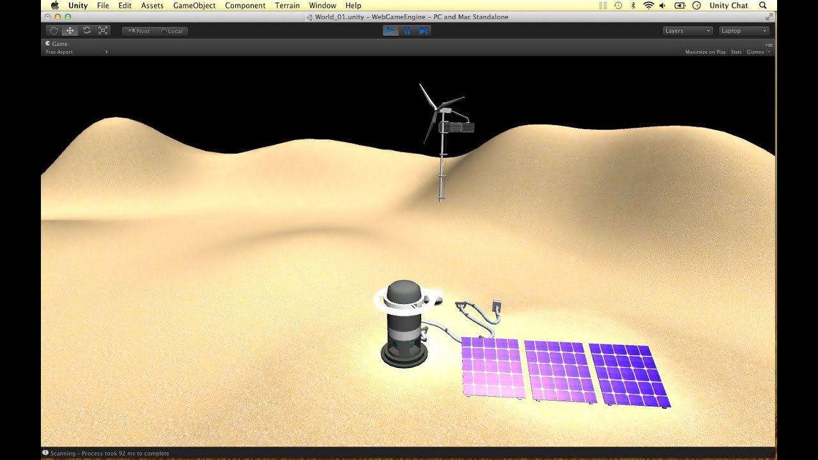
Task: Click the middle solar panel
Action: [x=560, y=371]
